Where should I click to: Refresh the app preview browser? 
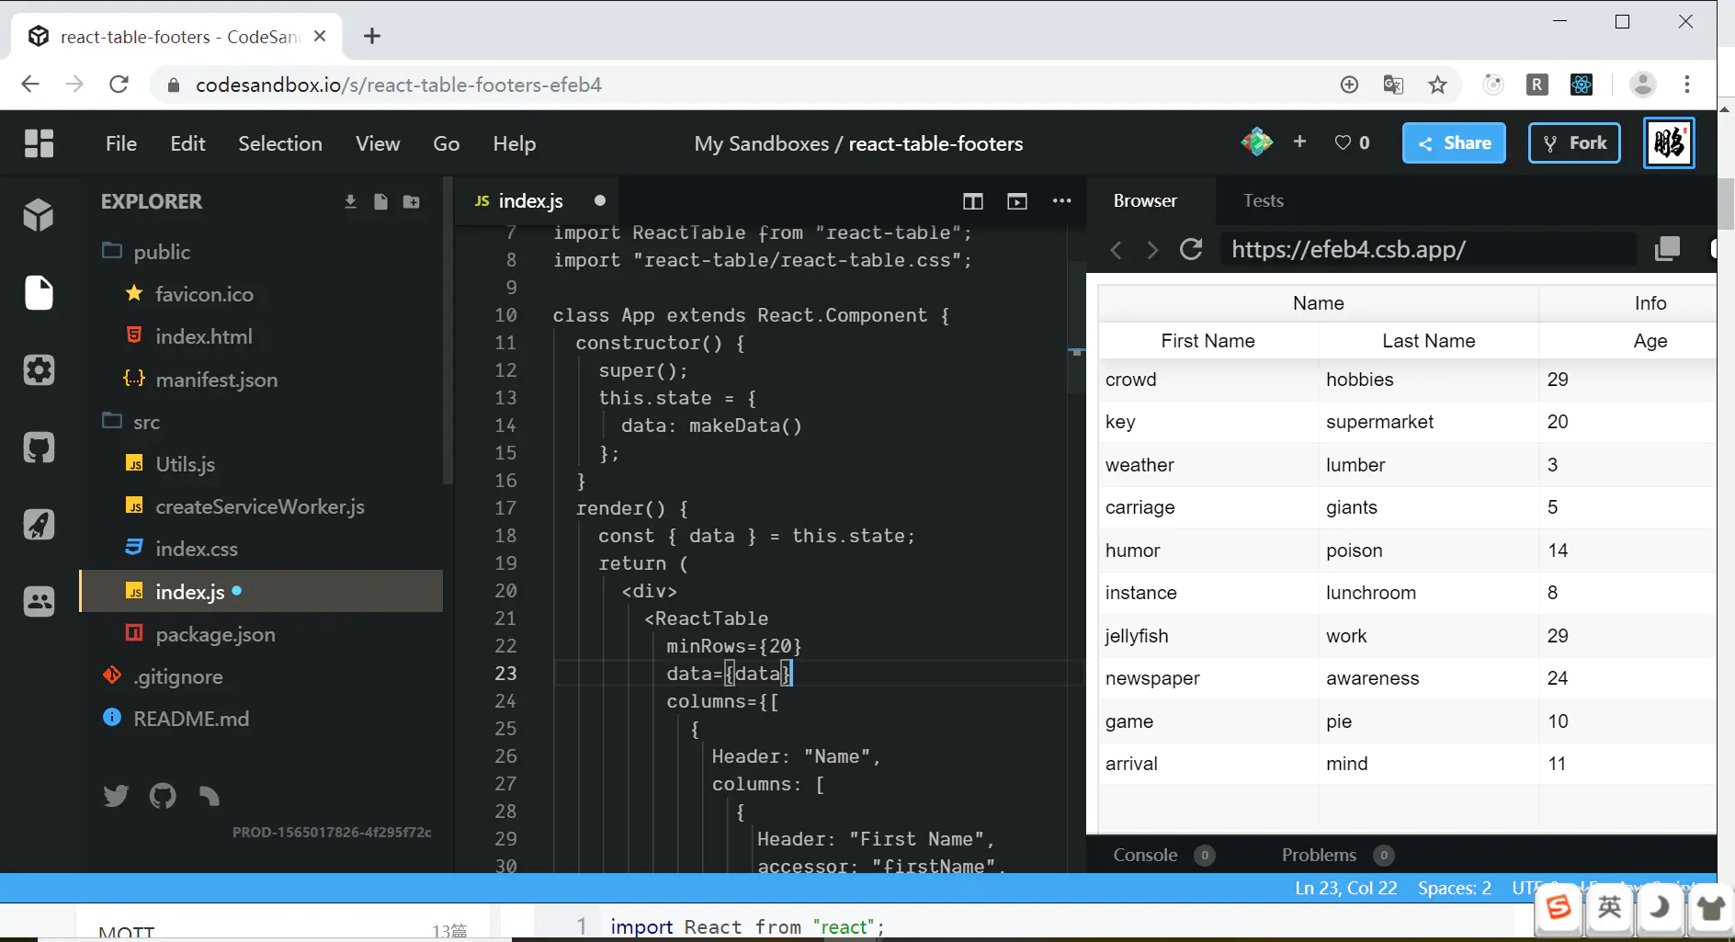1192,249
